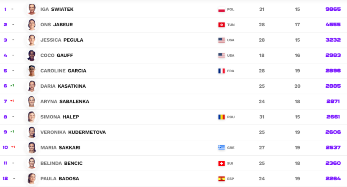The height and width of the screenshot is (187, 347).
Task: Open Ons Jabeur's profile picture
Action: [32, 25]
